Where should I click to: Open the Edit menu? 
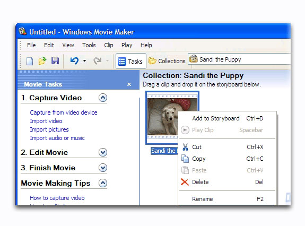click(49, 45)
